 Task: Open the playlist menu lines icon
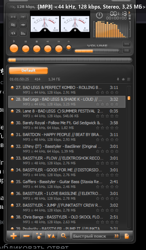click(x=129, y=79)
